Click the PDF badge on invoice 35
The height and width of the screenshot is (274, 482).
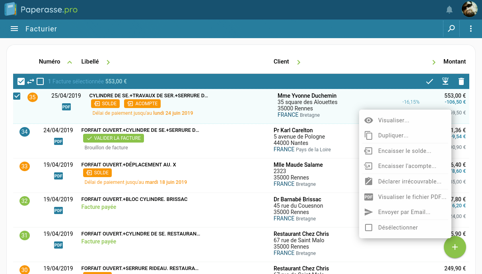tap(66, 106)
